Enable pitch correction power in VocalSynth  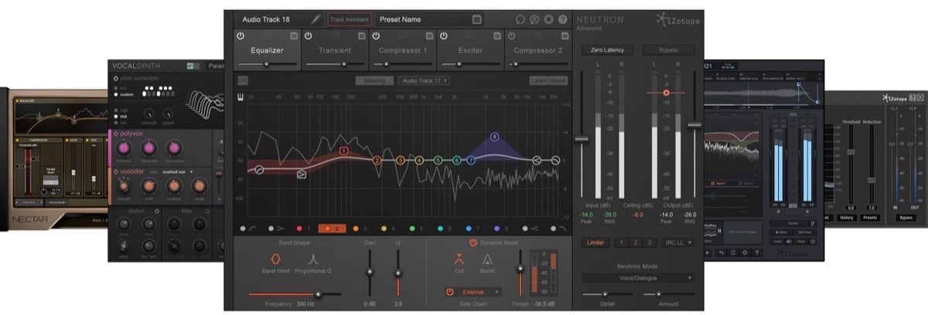tap(116, 79)
